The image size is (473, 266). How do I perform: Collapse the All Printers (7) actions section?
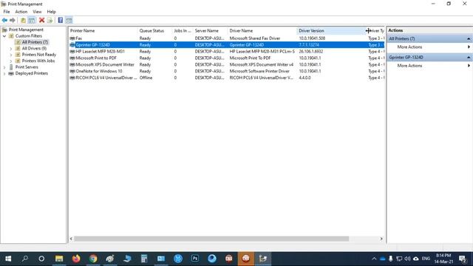469,38
